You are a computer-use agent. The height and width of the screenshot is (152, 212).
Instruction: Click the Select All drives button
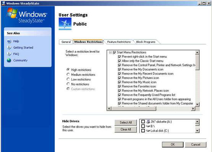[x=126, y=122]
